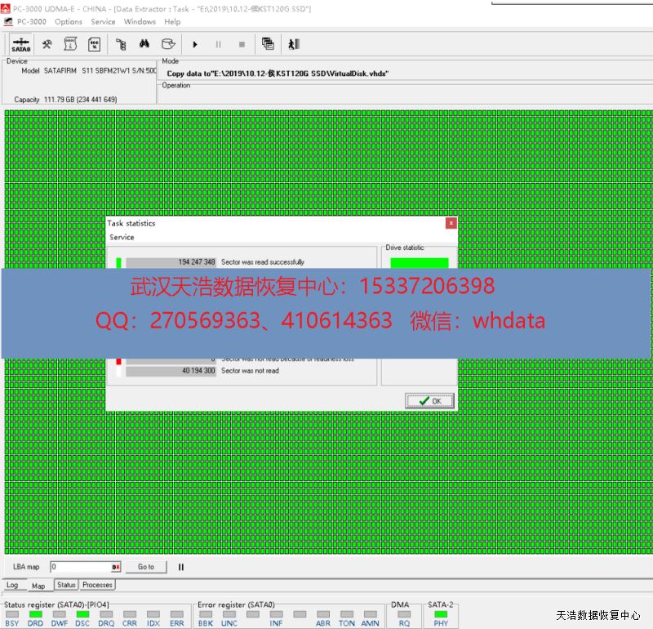Viewport: 653px width, 629px height.
Task: Click the cascaded windows toolbar icon
Action: (268, 44)
